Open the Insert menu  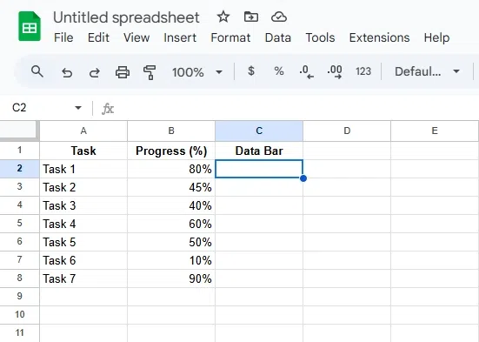(x=180, y=37)
